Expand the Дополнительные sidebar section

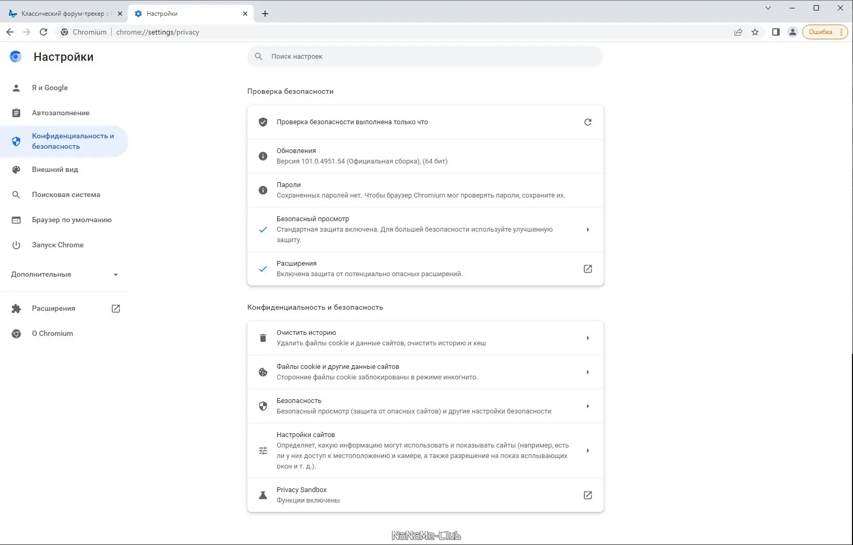click(x=64, y=275)
